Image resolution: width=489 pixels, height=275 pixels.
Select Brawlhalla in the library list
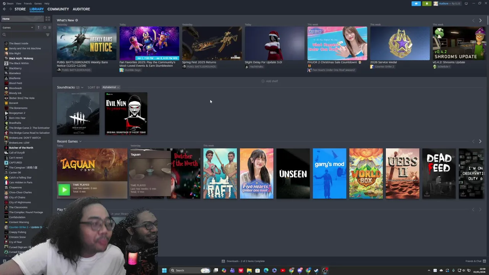[x=15, y=123]
